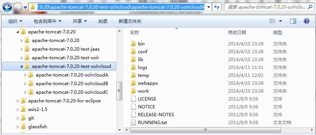Expand apache-tomcat-7.0.20-solrcloudB tree node
This screenshot has width=316, height=135.
26,84
